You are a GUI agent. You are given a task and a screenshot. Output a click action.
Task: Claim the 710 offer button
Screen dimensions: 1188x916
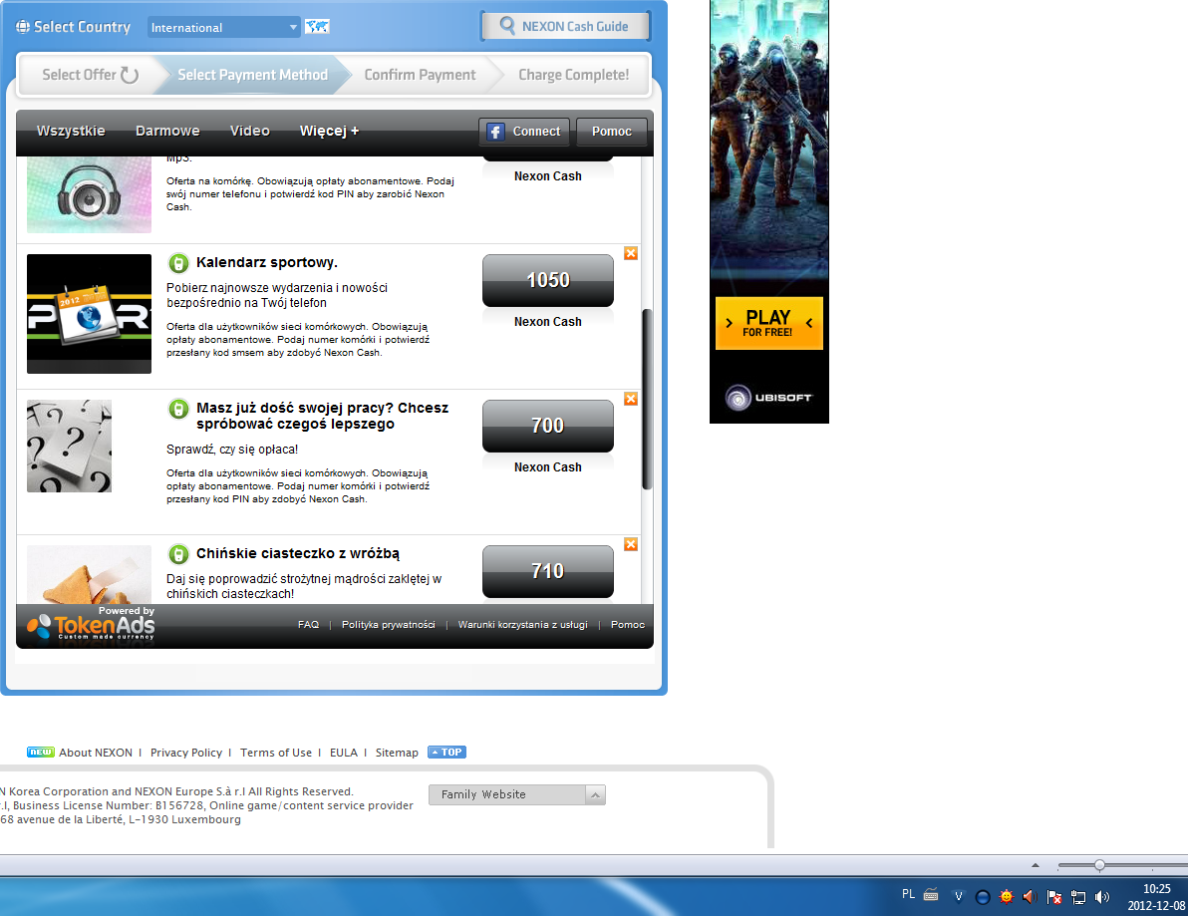click(x=548, y=571)
